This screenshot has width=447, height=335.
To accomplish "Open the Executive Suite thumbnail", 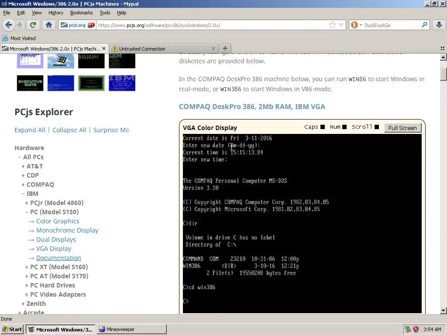I will (30, 83).
